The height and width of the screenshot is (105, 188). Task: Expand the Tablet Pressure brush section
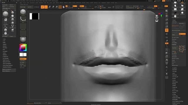coord(6,60)
